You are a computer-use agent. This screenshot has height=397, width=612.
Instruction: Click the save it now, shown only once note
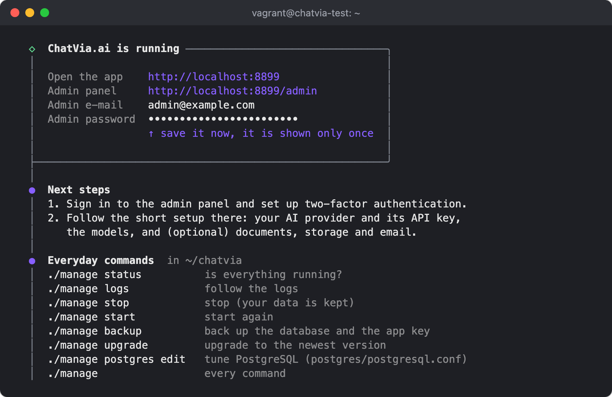click(267, 133)
